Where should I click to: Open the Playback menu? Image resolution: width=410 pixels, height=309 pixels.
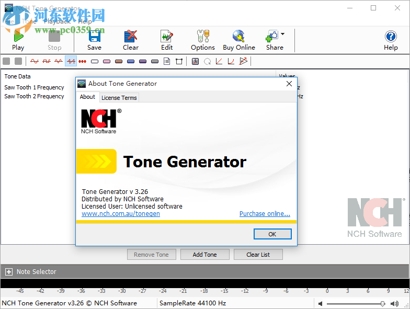[x=58, y=21]
